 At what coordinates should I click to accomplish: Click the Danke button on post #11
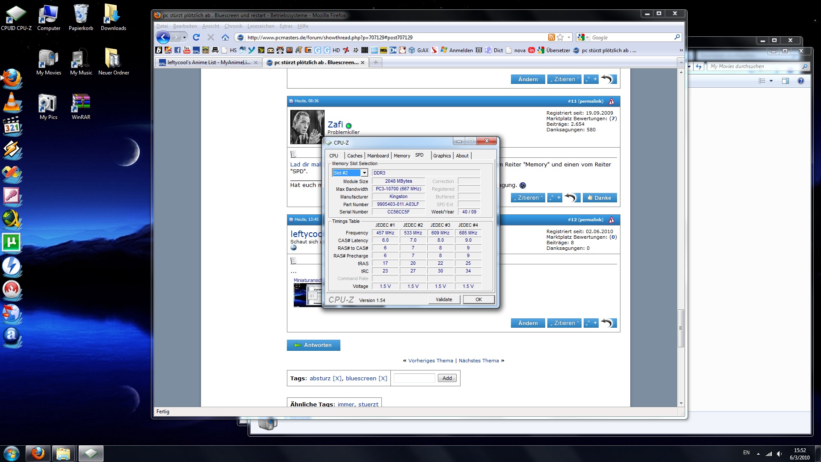600,198
